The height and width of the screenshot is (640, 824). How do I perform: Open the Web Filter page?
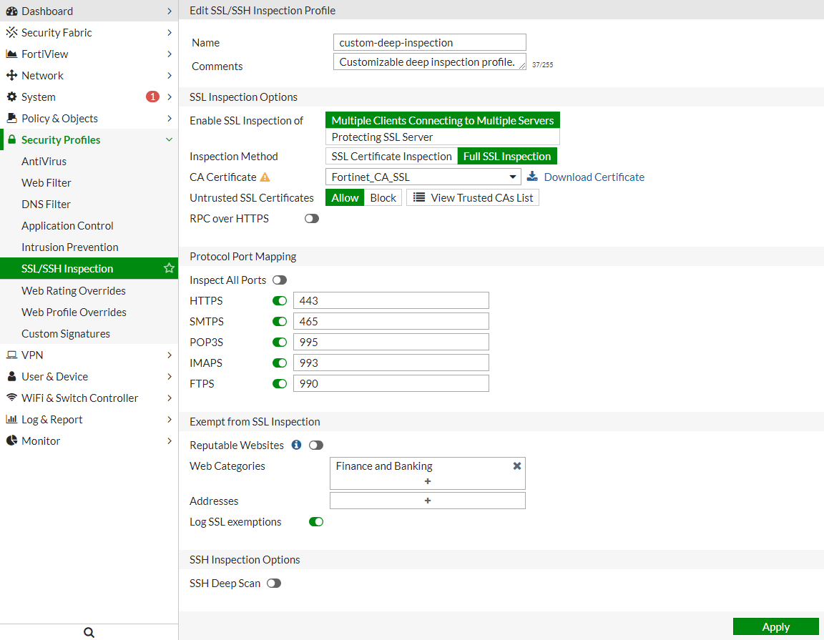click(46, 183)
